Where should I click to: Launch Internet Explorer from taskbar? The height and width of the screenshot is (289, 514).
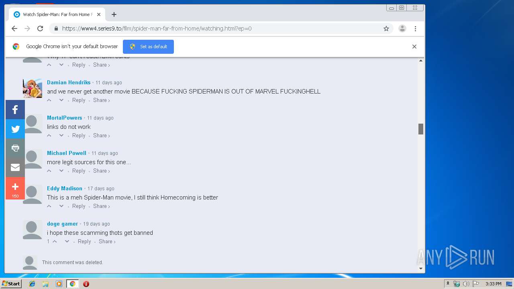32,284
